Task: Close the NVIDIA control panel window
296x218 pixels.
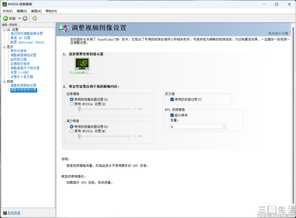Action: 289,4
